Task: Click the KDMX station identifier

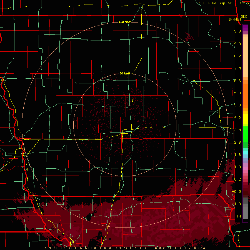Action: click(160, 248)
